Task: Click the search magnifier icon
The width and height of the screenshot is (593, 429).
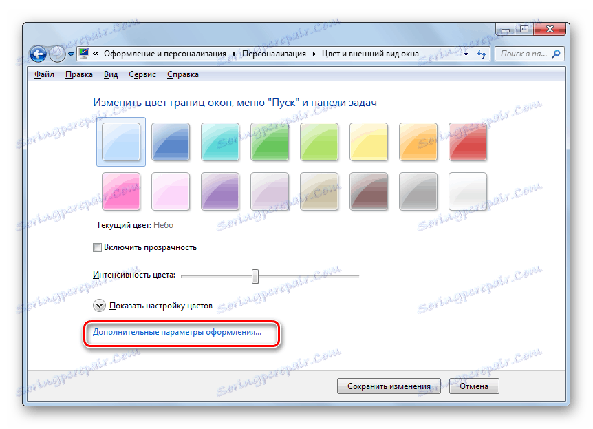Action: (x=556, y=54)
